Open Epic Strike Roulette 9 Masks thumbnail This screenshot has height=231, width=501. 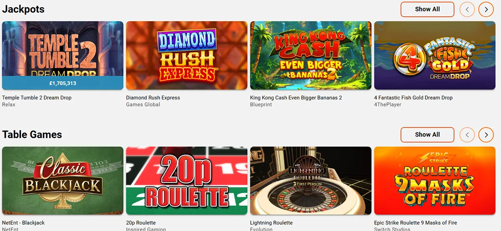click(435, 181)
